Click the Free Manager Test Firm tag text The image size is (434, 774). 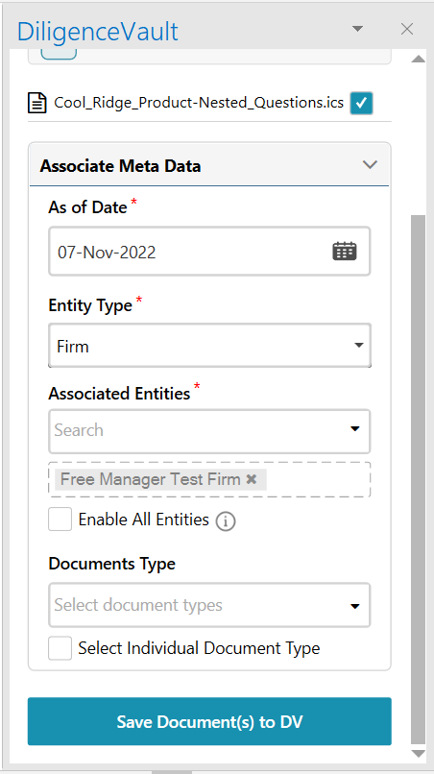150,479
